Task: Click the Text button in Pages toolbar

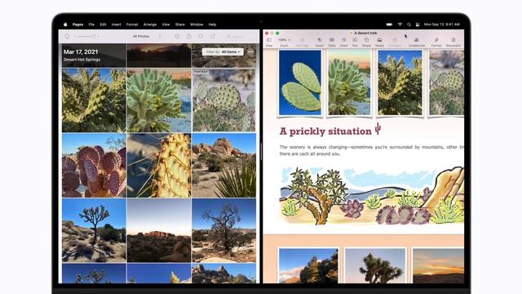Action: tap(355, 42)
